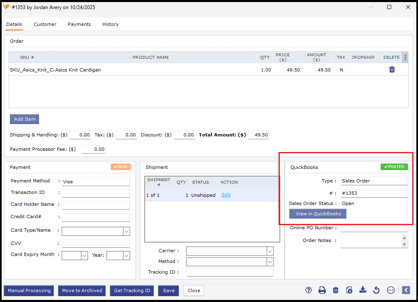Viewport: 418px width, 302px height.
Task: Delete the Asics Knit Cardigan line item
Action: [x=392, y=70]
